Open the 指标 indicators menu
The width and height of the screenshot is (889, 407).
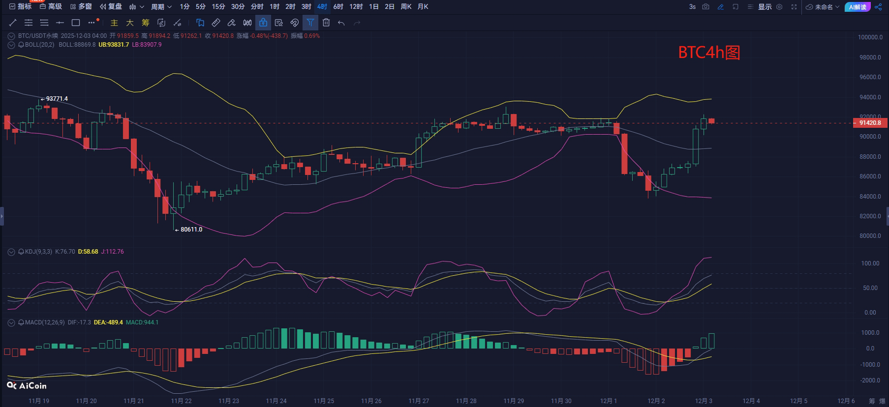[20, 7]
